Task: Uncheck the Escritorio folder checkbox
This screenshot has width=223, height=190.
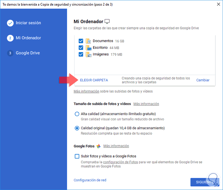Action: pyautogui.click(x=81, y=48)
